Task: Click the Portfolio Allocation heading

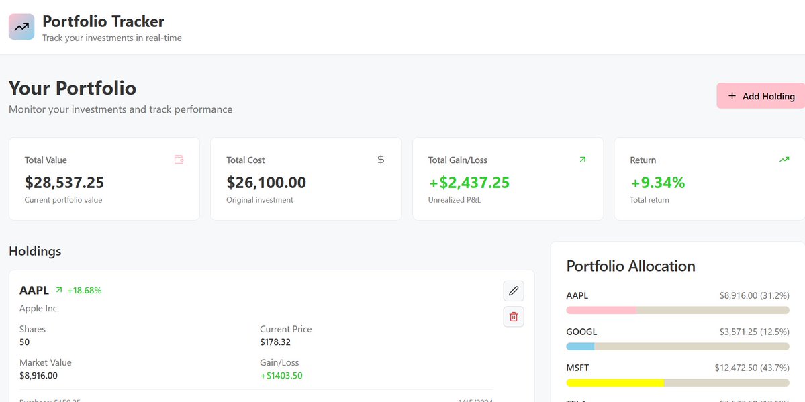Action: pos(631,266)
